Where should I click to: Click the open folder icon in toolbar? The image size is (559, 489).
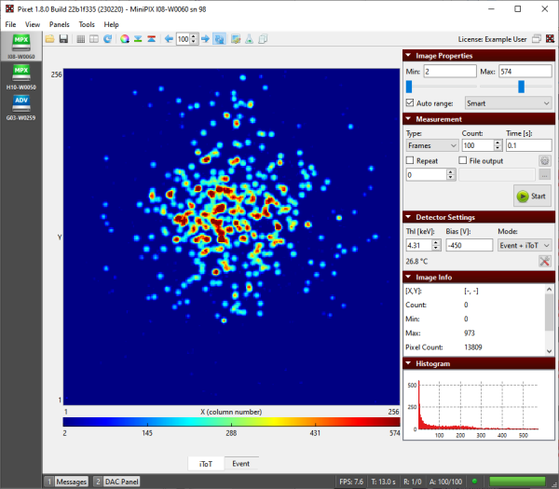coord(49,39)
